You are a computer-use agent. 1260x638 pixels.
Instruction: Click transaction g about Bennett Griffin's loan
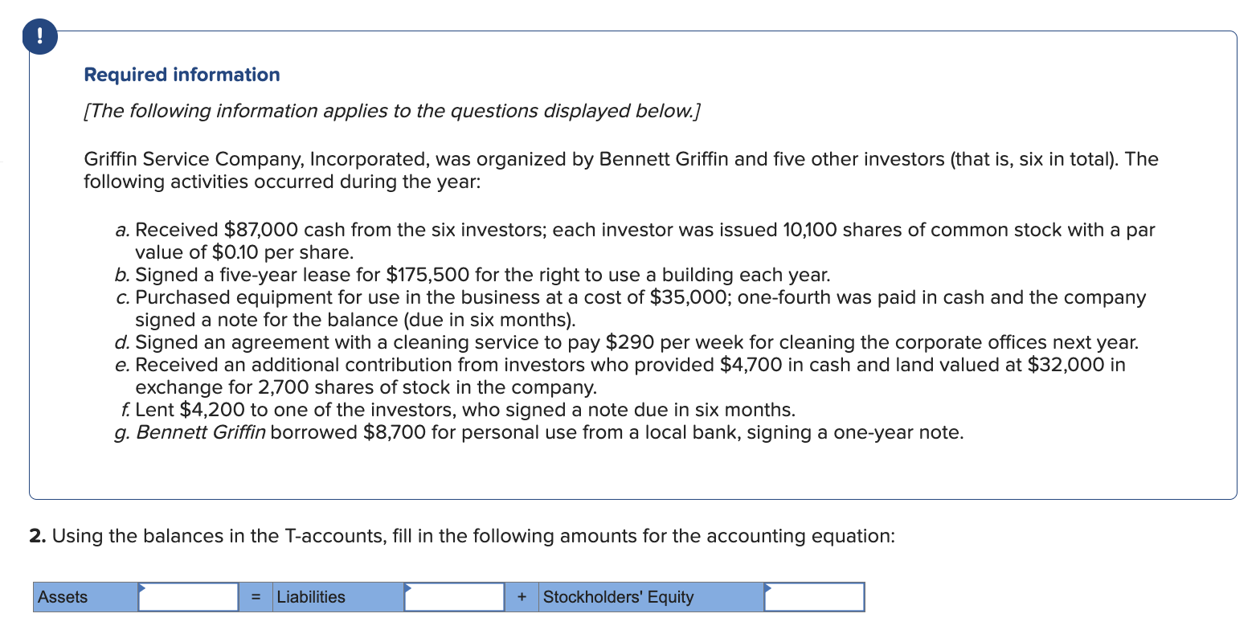(539, 432)
